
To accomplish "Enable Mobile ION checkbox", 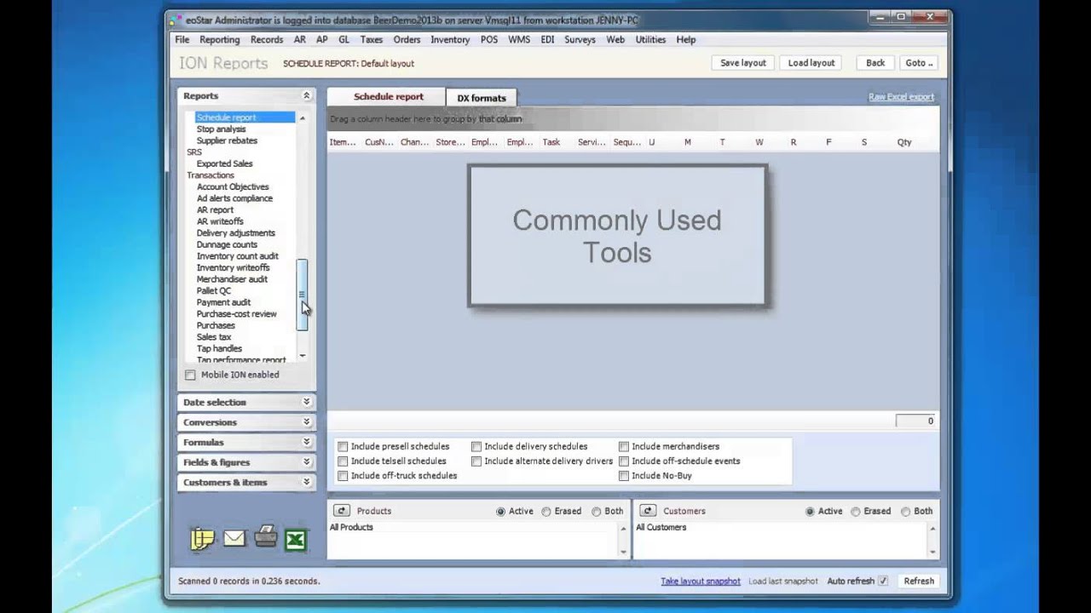I will [190, 375].
